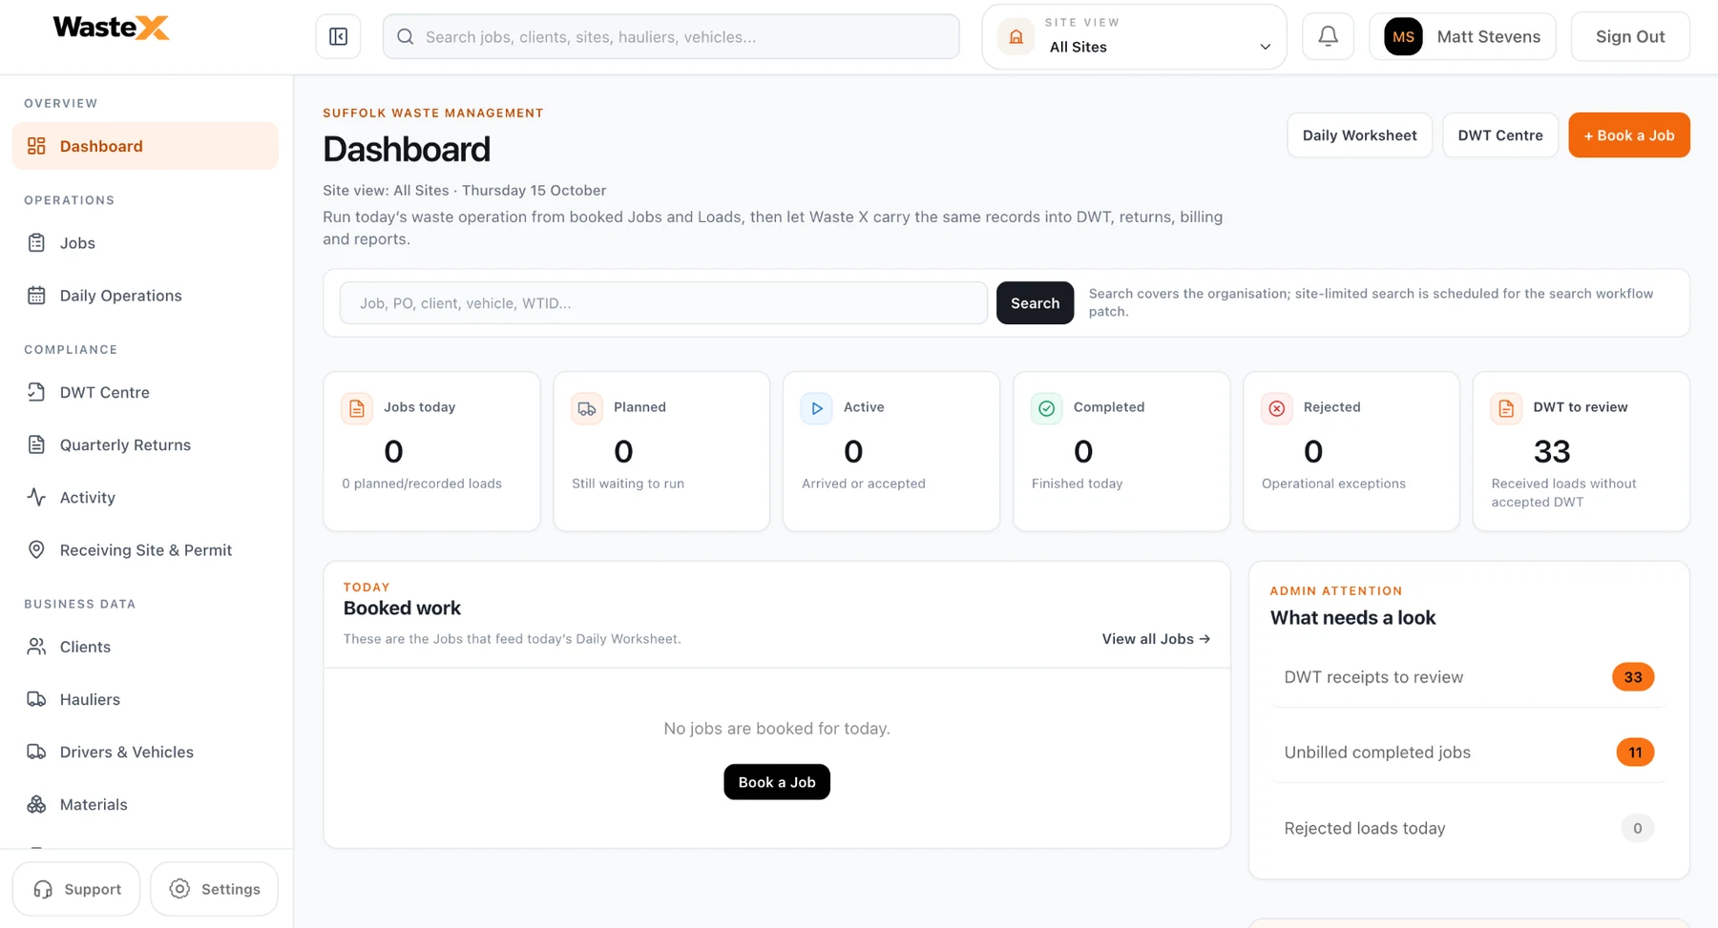Click the magnifier icon in top search
The width and height of the screenshot is (1718, 928).
point(406,36)
